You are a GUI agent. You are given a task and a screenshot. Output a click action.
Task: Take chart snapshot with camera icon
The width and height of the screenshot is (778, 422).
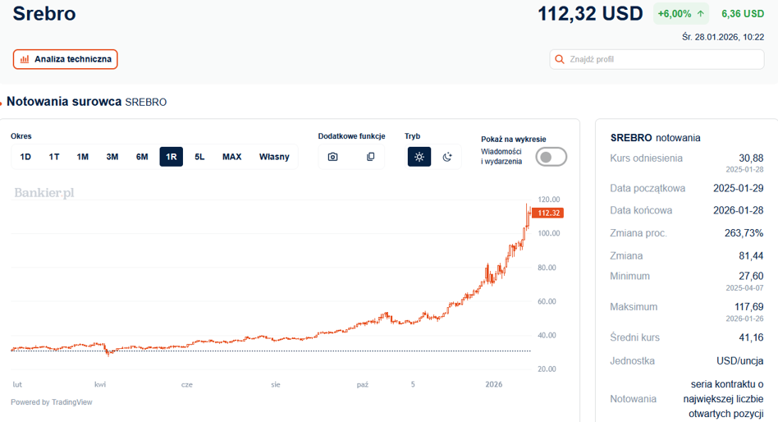pos(333,157)
